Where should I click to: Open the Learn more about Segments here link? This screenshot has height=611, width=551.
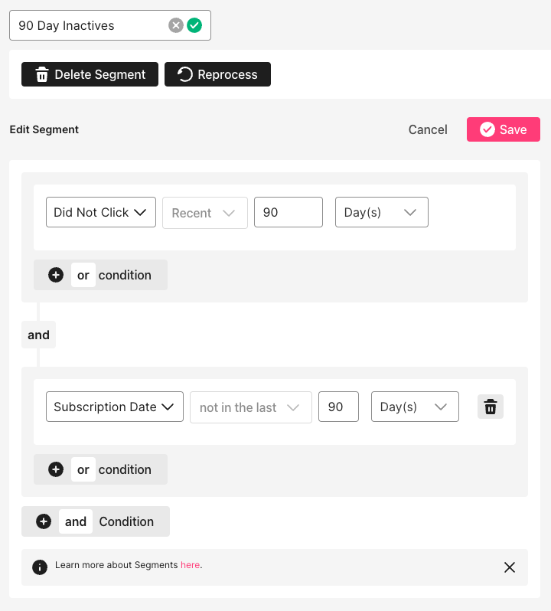(x=190, y=565)
